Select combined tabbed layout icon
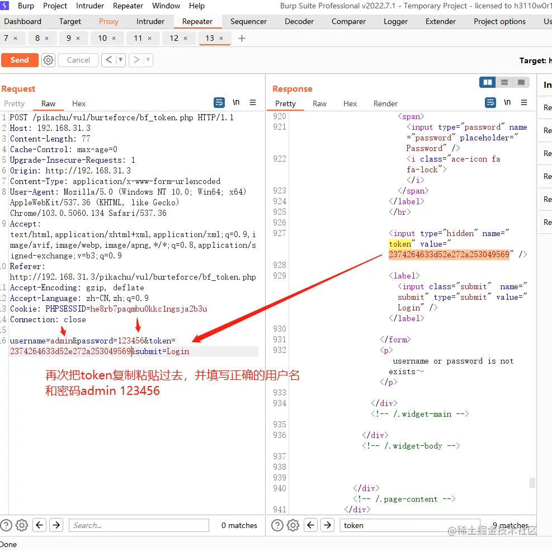552x551 pixels. coord(521,82)
